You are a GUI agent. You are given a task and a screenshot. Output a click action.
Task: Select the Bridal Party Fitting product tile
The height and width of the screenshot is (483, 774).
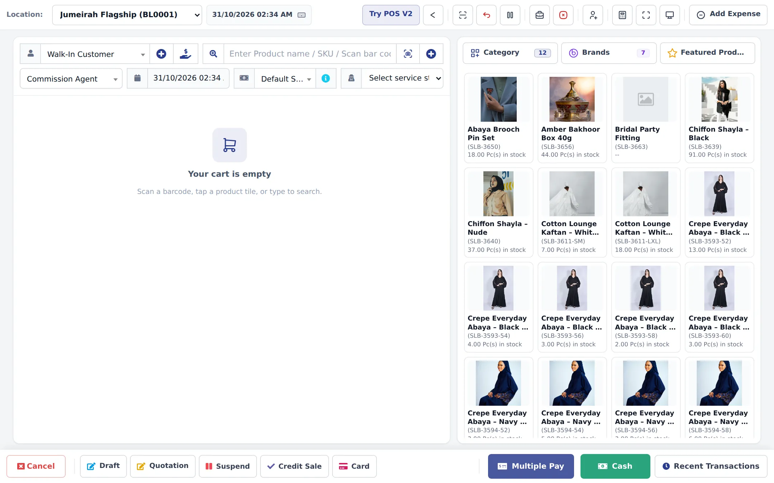tap(646, 118)
